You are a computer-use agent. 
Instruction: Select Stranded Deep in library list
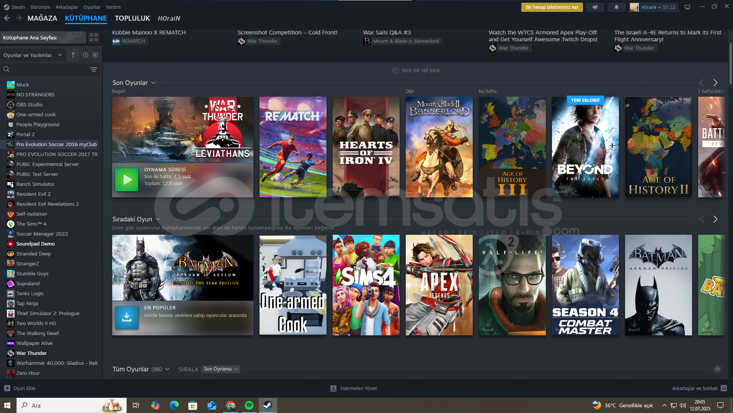point(33,254)
